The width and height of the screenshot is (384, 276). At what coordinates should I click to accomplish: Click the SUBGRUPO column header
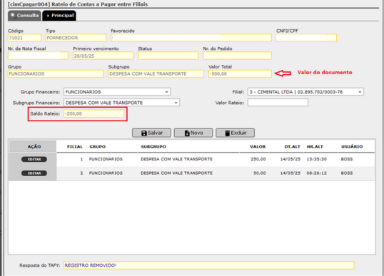pyautogui.click(x=153, y=147)
